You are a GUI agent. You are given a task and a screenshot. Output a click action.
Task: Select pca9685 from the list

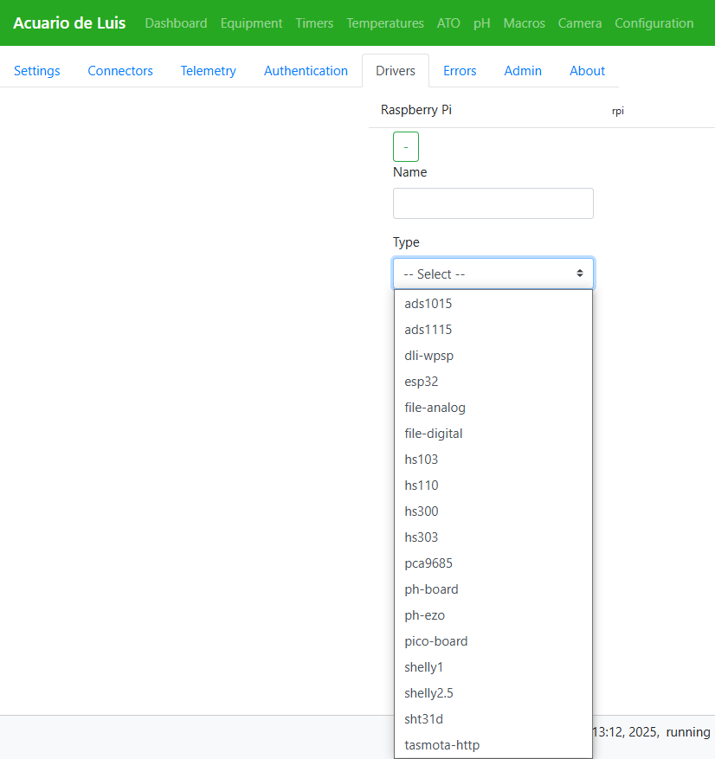pos(493,563)
